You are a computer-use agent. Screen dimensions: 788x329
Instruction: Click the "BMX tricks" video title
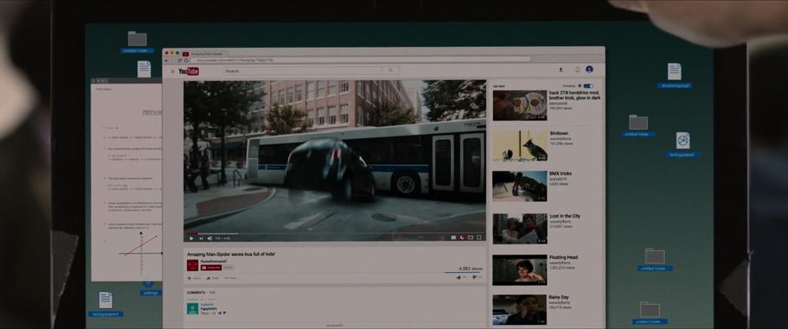(560, 173)
